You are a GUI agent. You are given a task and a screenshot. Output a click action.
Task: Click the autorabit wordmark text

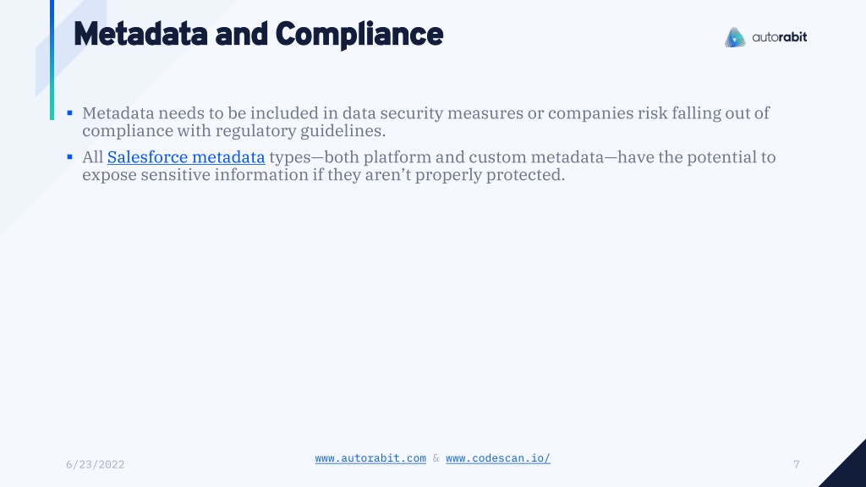[x=779, y=37]
